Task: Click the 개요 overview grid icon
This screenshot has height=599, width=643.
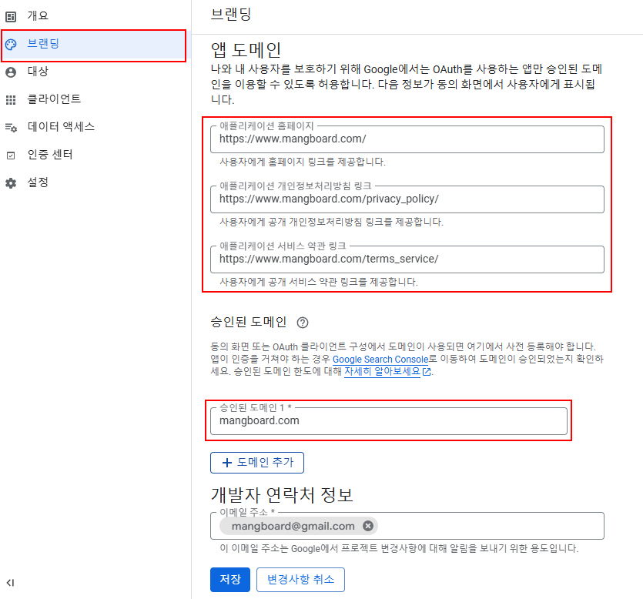Action: tap(11, 17)
